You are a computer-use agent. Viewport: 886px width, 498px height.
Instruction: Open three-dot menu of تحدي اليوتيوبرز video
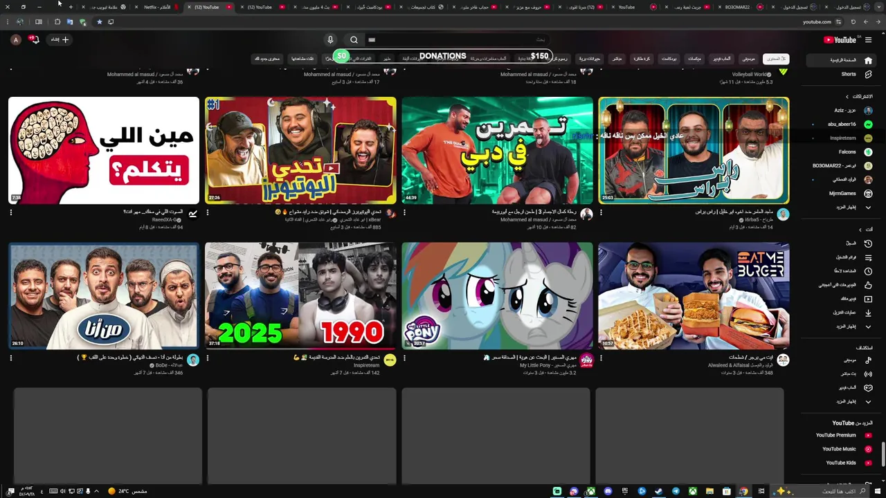[x=208, y=212]
